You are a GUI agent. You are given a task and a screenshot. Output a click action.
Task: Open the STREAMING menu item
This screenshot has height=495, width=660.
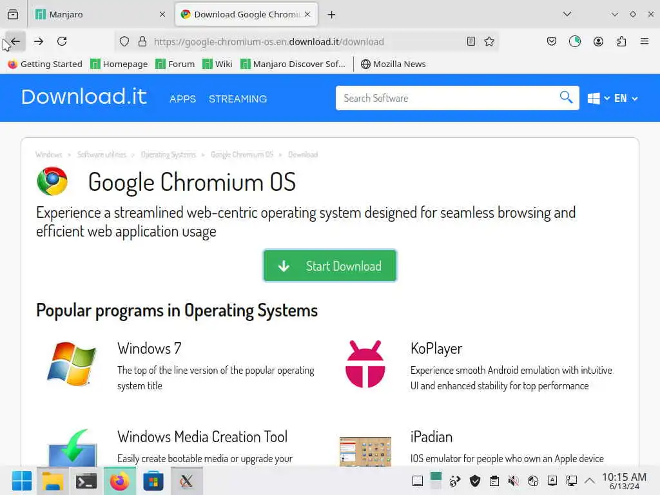238,99
